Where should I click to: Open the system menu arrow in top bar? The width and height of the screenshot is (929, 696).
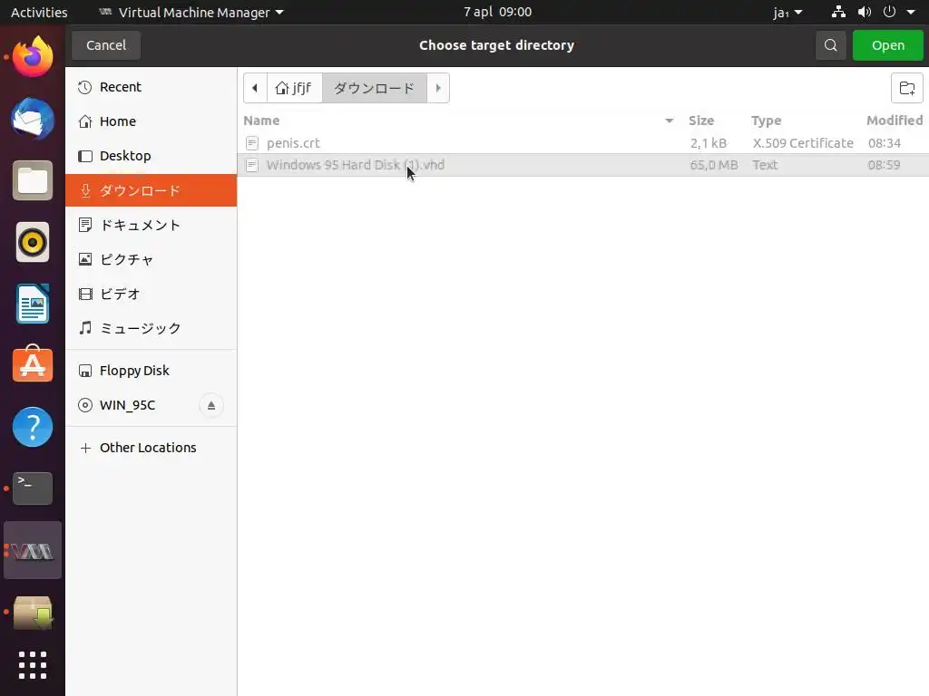(911, 12)
